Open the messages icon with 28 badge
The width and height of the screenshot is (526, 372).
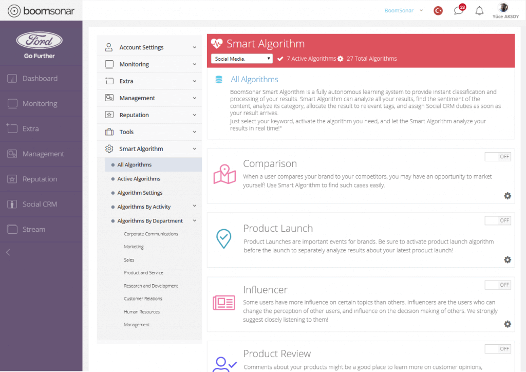pyautogui.click(x=459, y=10)
